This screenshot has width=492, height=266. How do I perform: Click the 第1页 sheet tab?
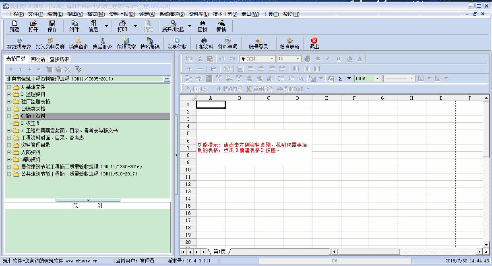coord(219,252)
